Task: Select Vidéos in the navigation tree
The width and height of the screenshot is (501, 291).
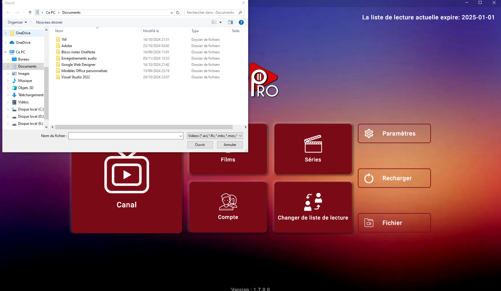Action: [23, 102]
